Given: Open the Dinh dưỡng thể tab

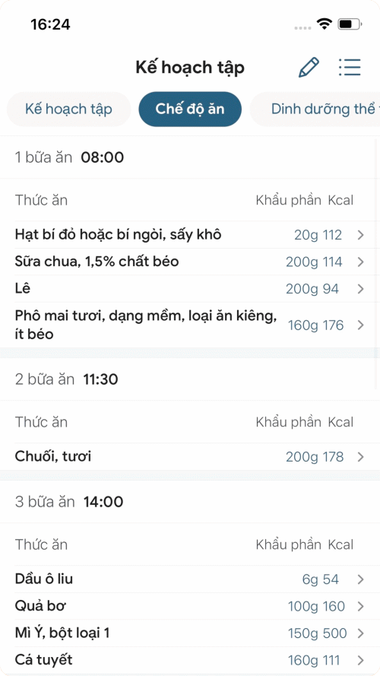Looking at the screenshot, I should click(x=315, y=109).
